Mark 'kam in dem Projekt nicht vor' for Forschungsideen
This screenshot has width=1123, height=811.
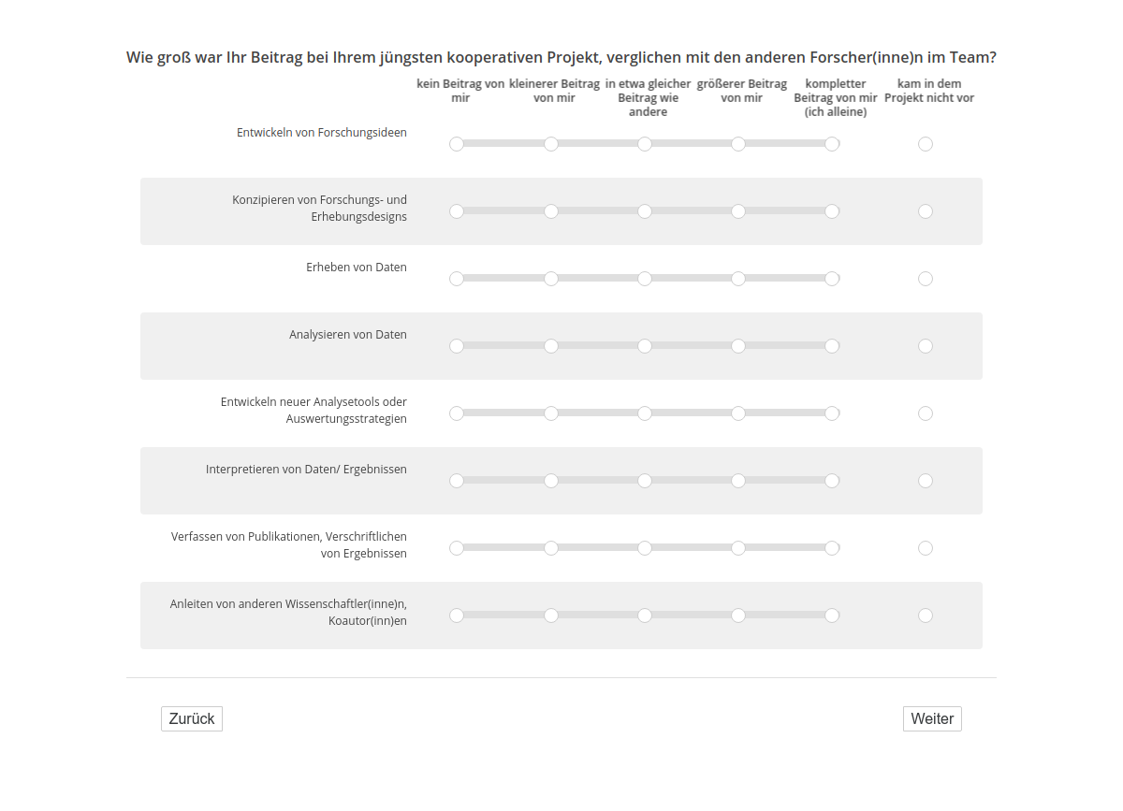pyautogui.click(x=926, y=144)
